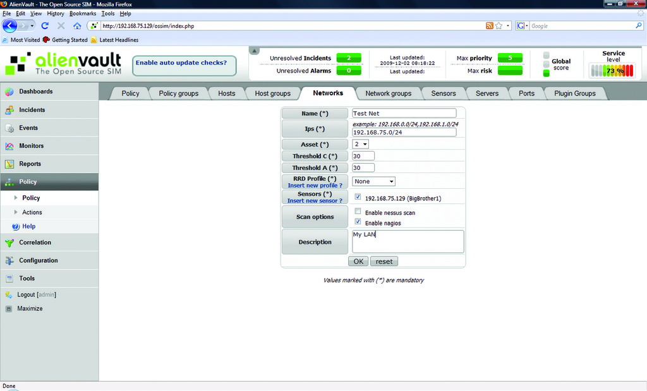Go to the Firefox home page icon

(x=77, y=26)
